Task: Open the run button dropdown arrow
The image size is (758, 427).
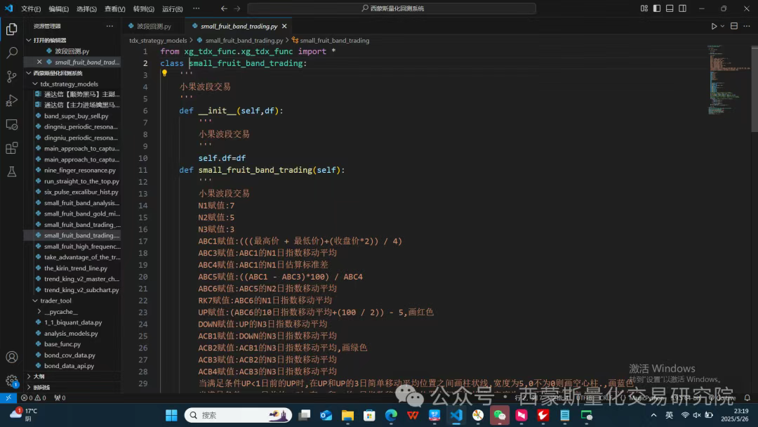Action: pyautogui.click(x=723, y=26)
